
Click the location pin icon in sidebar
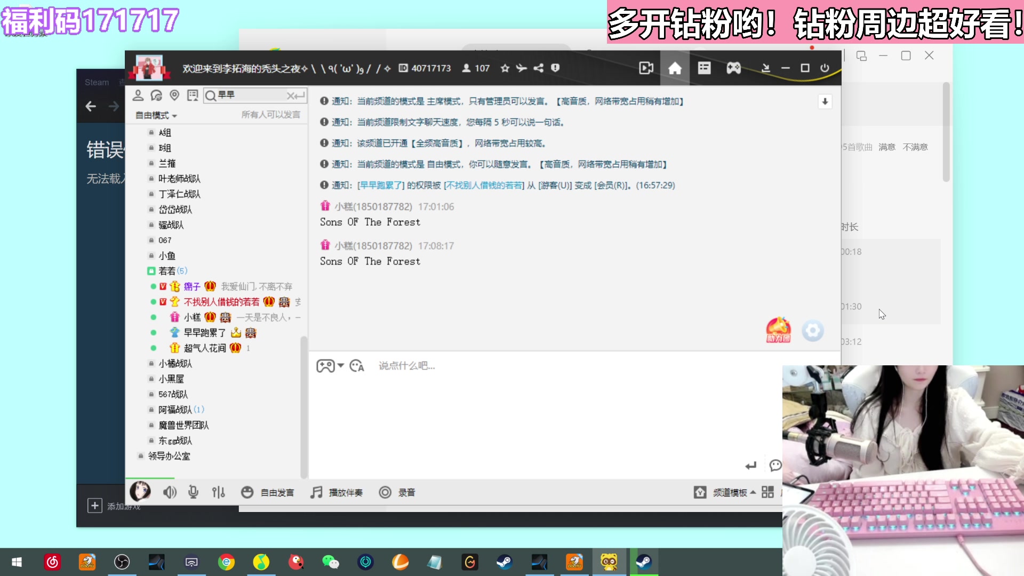coord(174,95)
